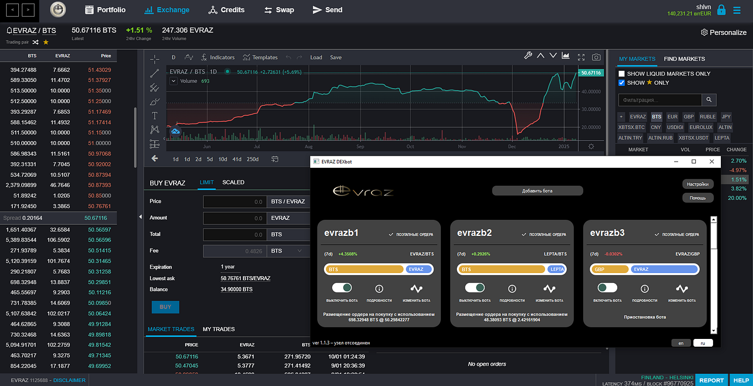Check Show Liquid Markets Only box
This screenshot has width=753, height=386.
622,74
